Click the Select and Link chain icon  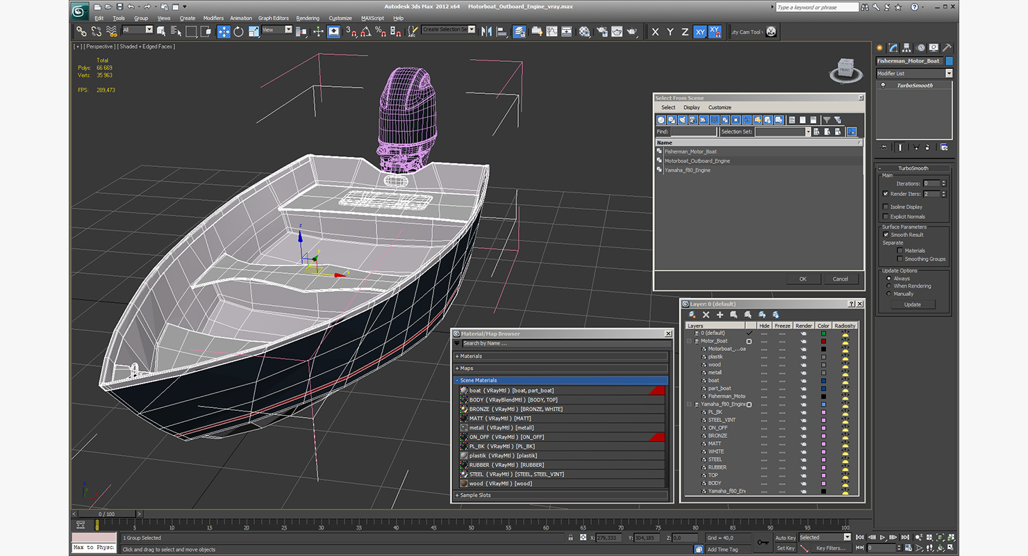coord(81,31)
